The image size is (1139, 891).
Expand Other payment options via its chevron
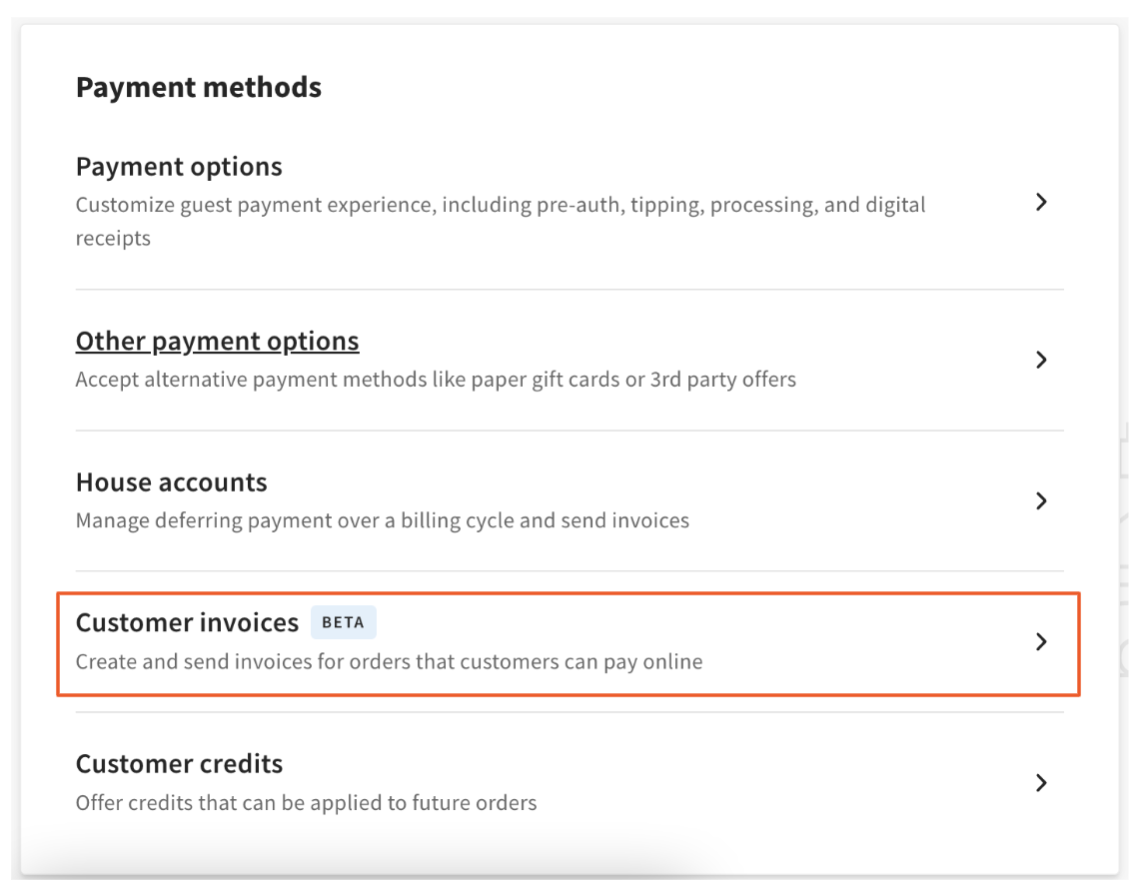point(1041,360)
